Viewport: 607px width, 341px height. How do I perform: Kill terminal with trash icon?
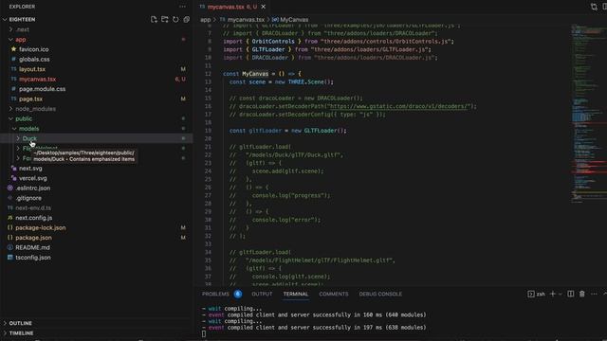[581, 295]
